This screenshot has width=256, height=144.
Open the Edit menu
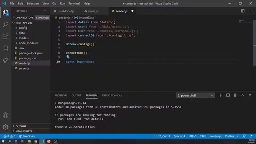click(20, 4)
